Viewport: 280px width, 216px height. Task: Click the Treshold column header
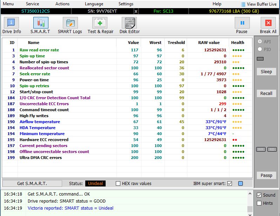click(x=176, y=43)
